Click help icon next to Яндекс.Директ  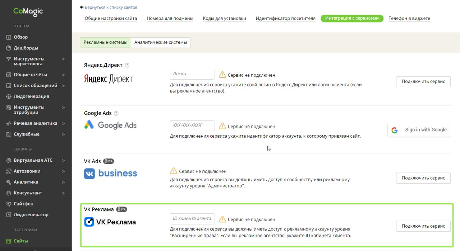pos(127,65)
